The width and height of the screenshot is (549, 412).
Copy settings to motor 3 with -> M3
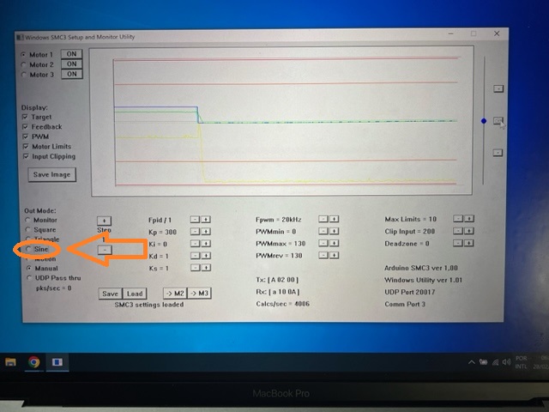click(x=200, y=294)
